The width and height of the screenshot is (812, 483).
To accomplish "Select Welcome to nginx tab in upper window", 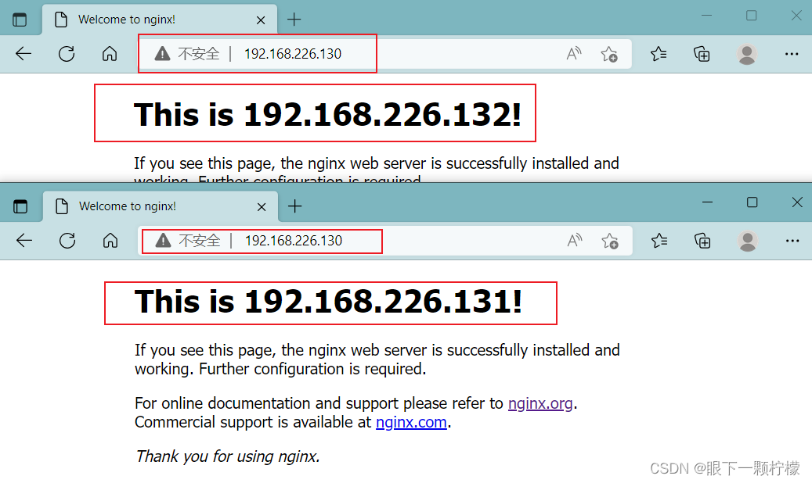I will coord(160,20).
